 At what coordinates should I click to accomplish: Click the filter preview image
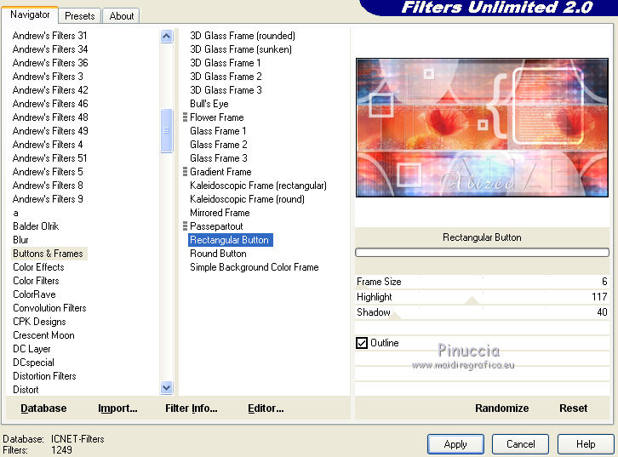[482, 128]
